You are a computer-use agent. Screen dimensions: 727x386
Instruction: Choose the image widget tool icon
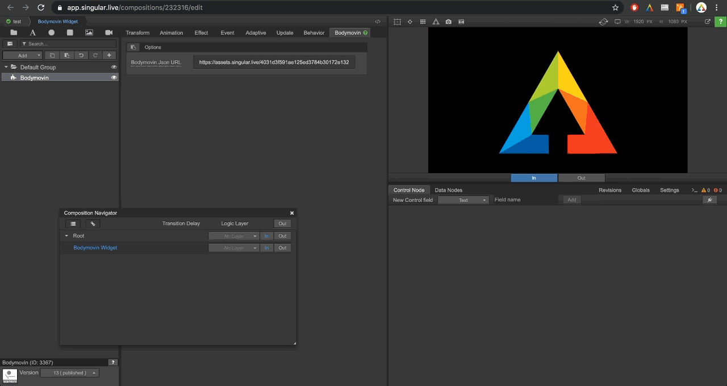(x=89, y=32)
